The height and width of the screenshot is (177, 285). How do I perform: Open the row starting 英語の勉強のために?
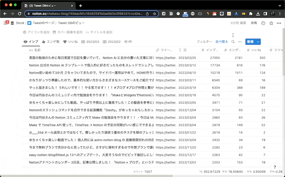tap(91, 58)
